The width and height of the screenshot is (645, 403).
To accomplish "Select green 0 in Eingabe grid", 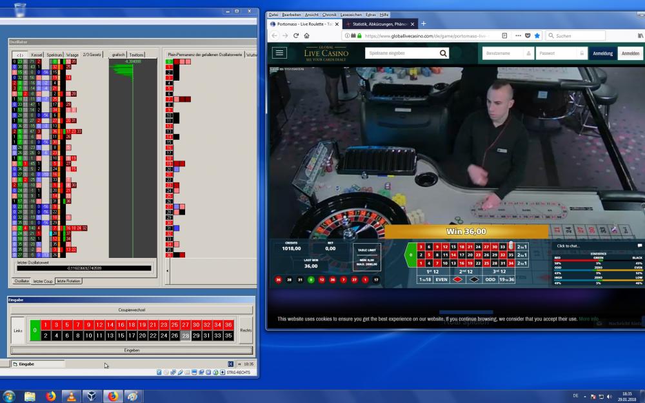I will pyautogui.click(x=35, y=330).
